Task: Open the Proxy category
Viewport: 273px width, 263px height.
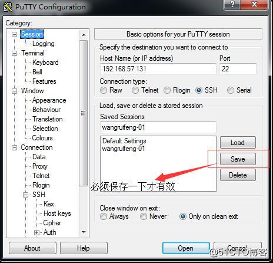Action: (x=40, y=166)
